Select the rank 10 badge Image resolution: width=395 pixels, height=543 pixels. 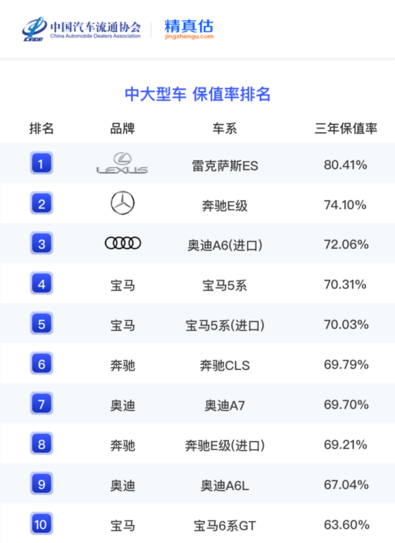click(x=41, y=524)
